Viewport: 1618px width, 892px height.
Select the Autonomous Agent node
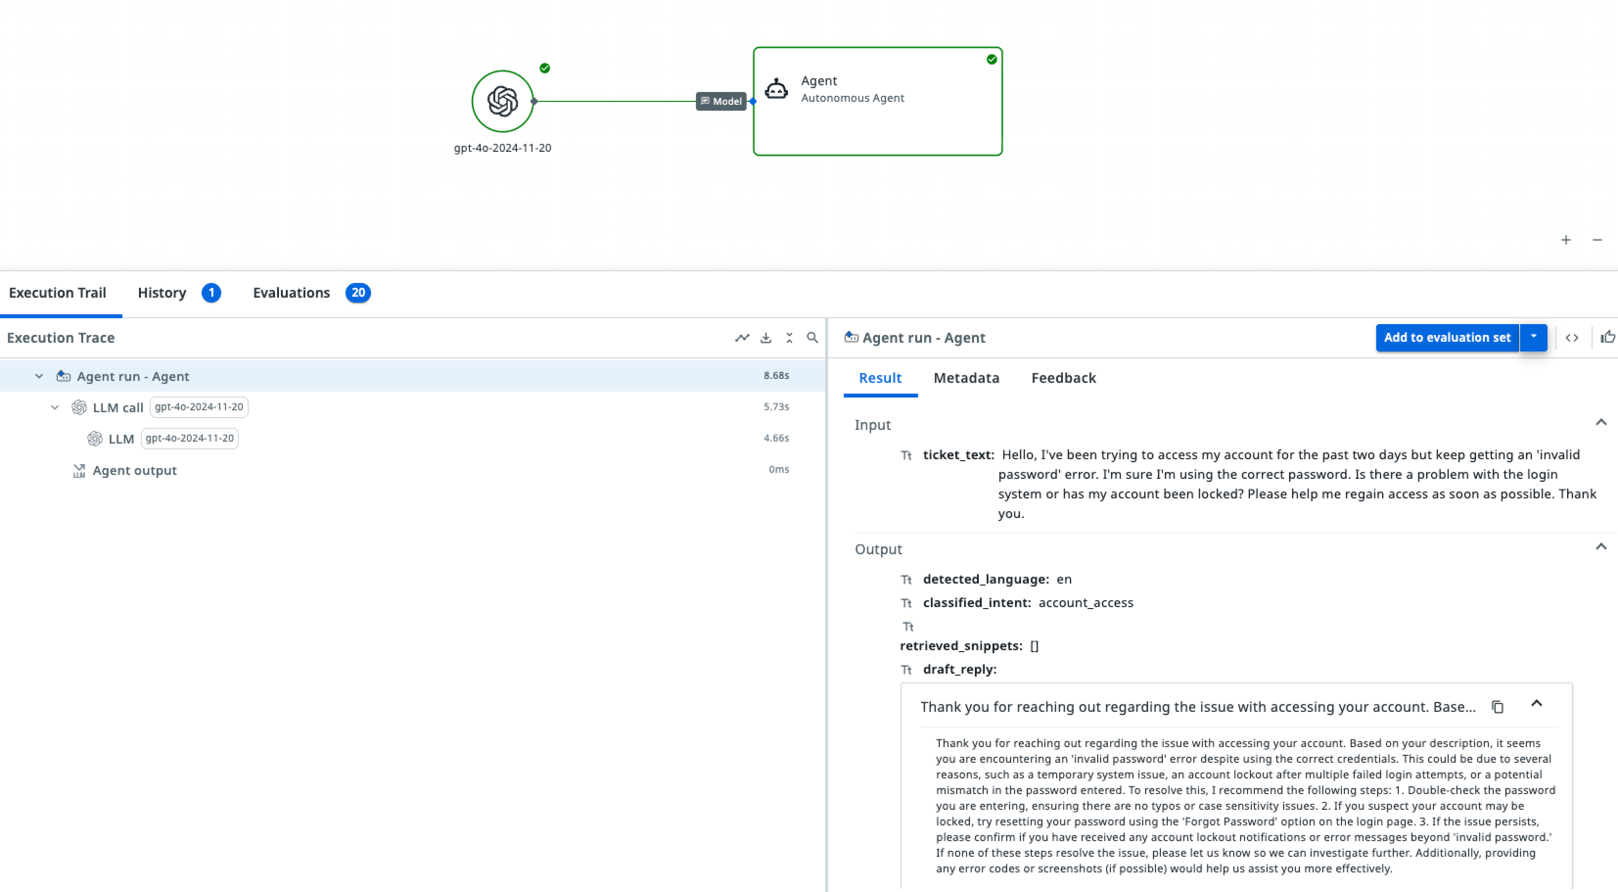tap(877, 101)
